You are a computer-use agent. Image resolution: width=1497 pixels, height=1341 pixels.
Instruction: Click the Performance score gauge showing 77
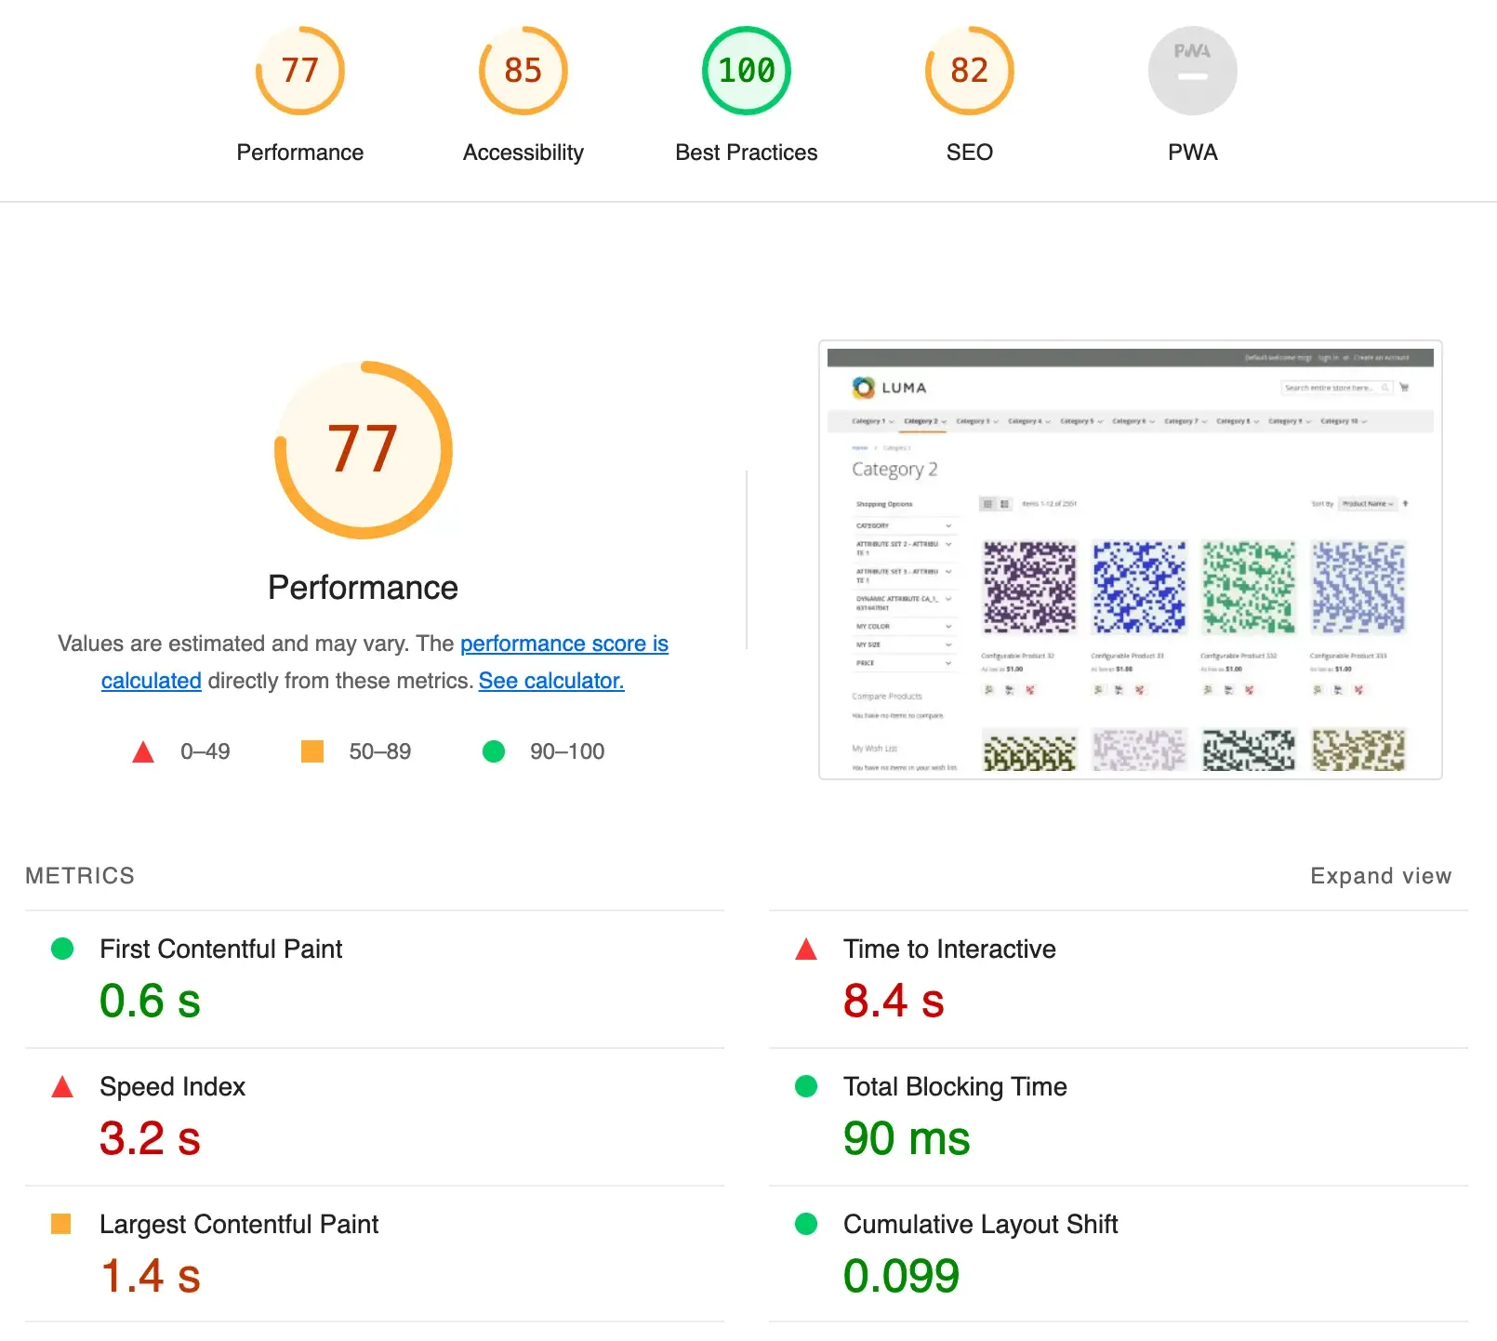click(299, 71)
